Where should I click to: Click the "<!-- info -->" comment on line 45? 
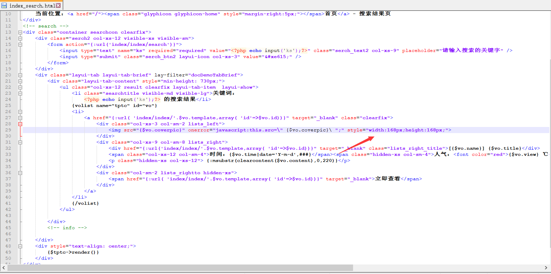[67, 228]
